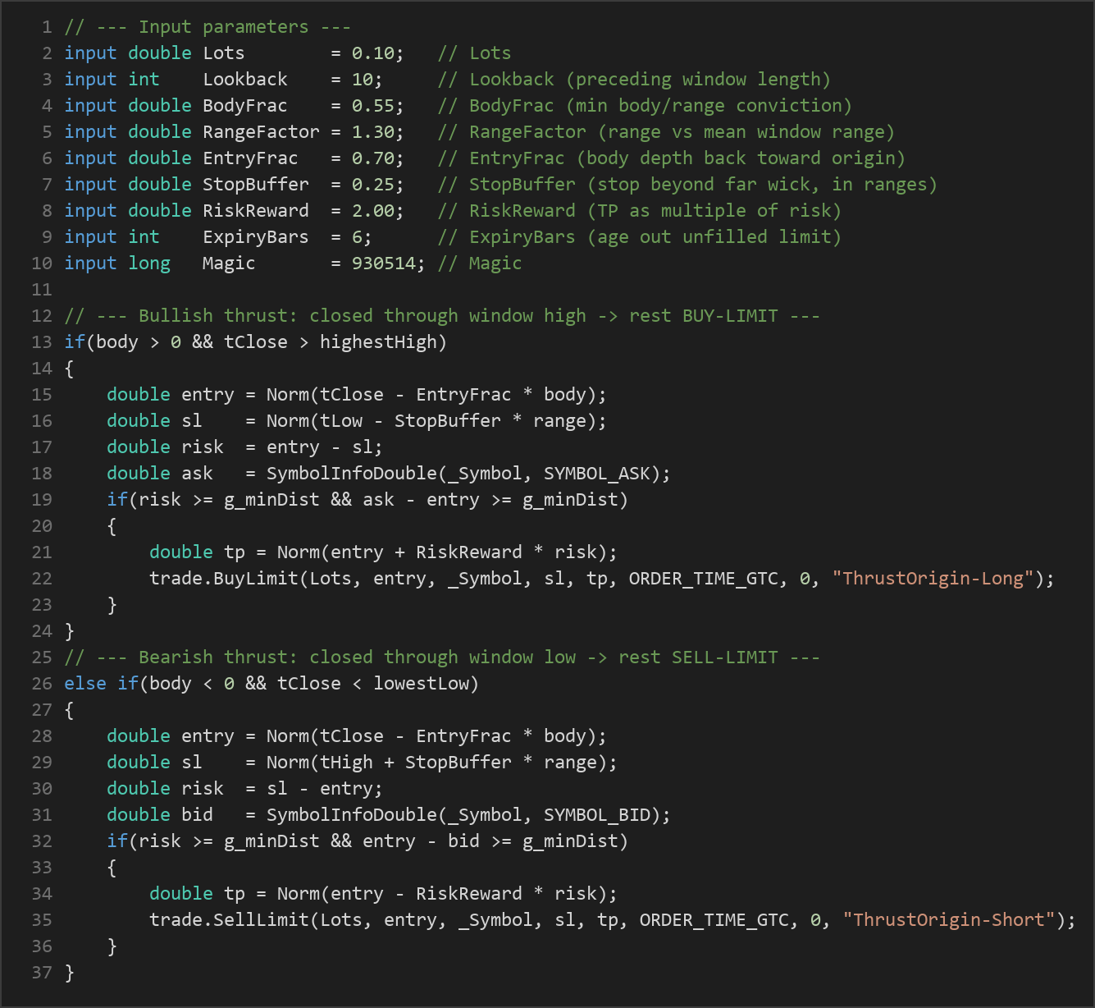The image size is (1095, 1008).
Task: Click the EntryFrac identifier on line 6
Action: [x=250, y=158]
